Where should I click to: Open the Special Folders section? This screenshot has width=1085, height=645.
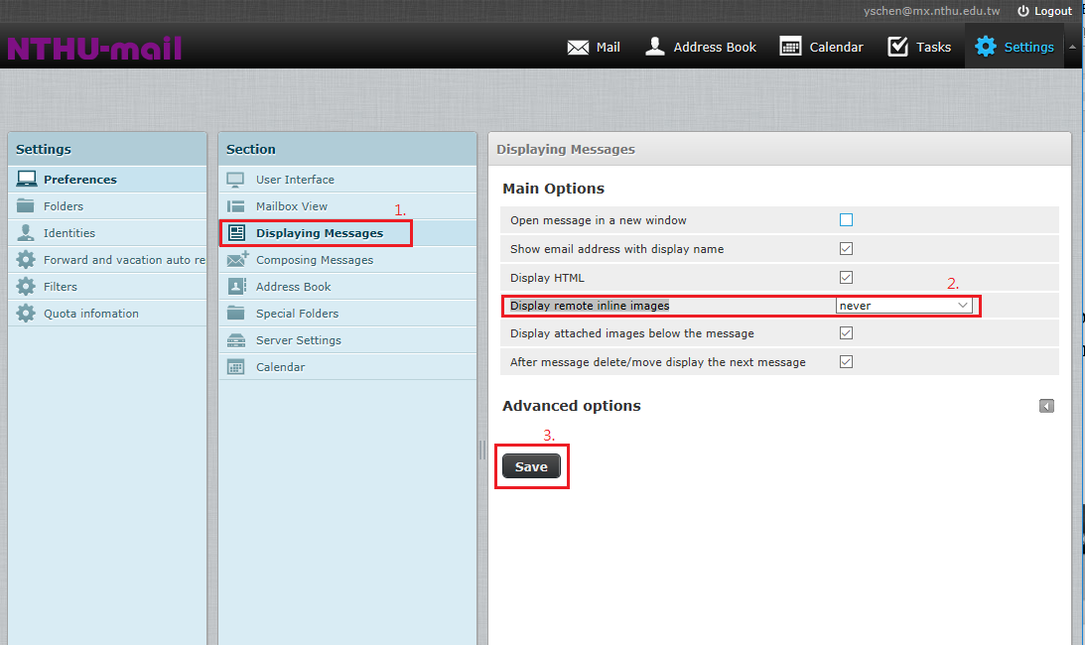(297, 314)
